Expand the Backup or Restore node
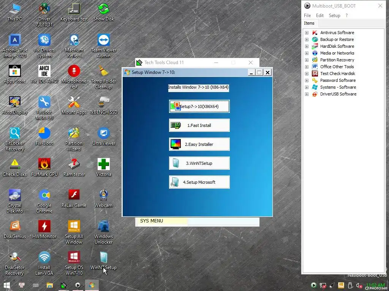 (307, 39)
